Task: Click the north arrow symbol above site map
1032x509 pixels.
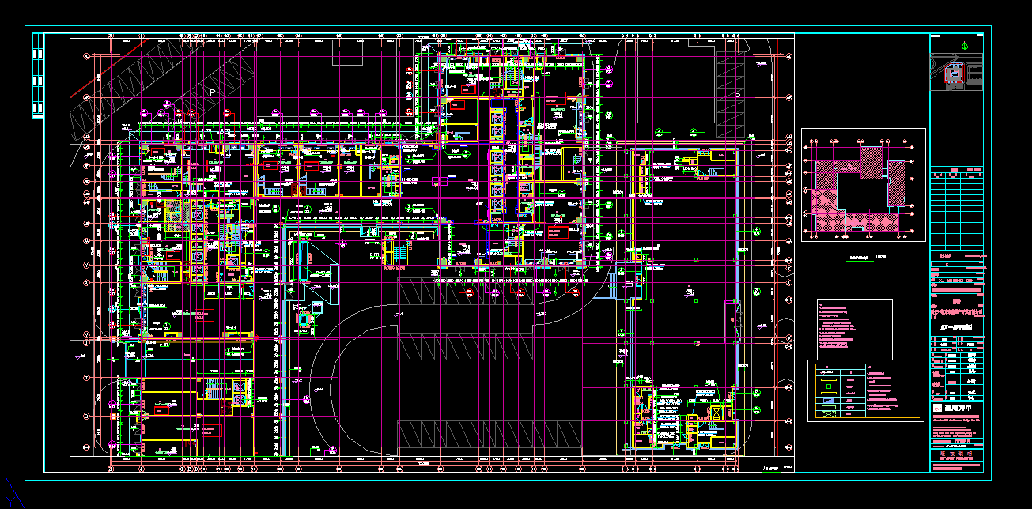Action: pos(964,46)
